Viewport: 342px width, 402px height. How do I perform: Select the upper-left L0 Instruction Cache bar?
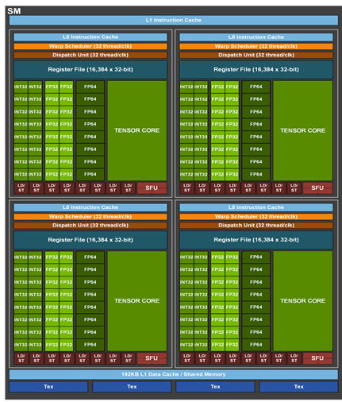point(90,37)
